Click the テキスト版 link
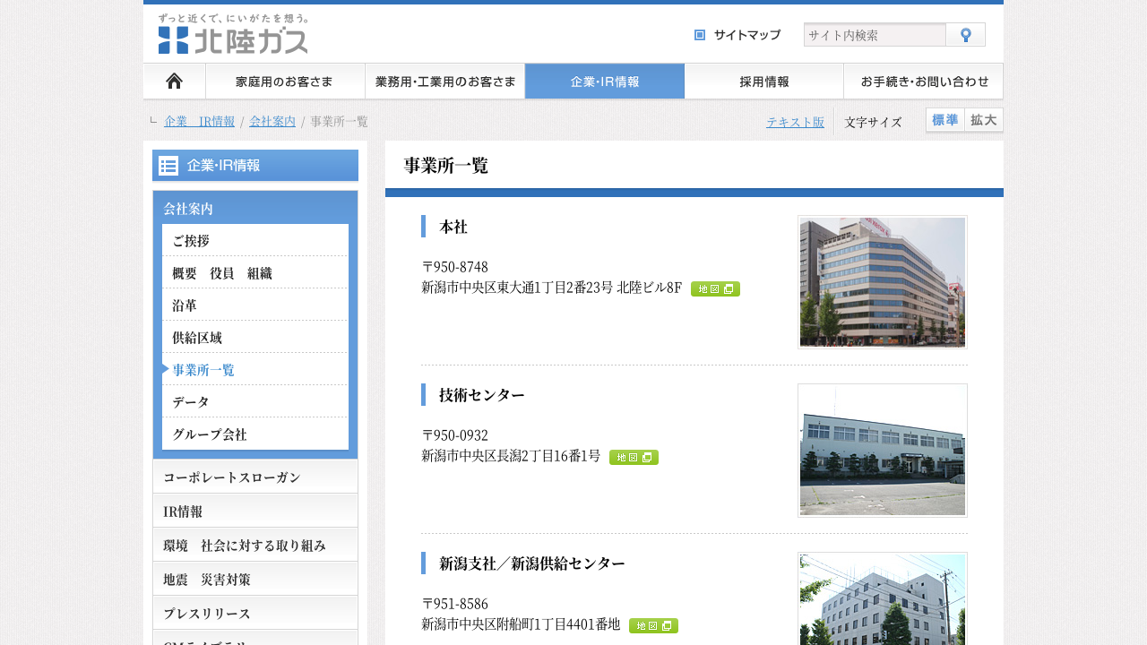This screenshot has width=1147, height=645. [795, 122]
